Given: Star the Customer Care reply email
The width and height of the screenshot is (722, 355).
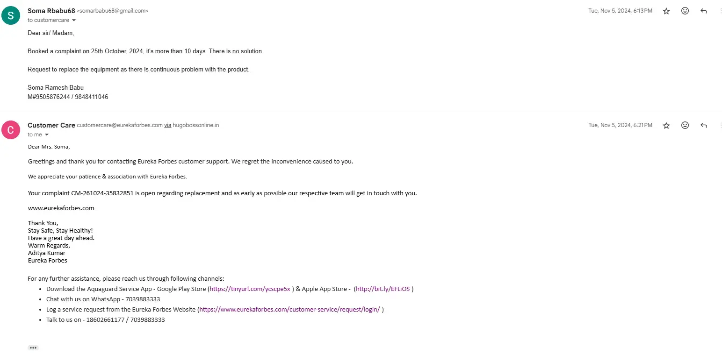Looking at the screenshot, I should (666, 126).
